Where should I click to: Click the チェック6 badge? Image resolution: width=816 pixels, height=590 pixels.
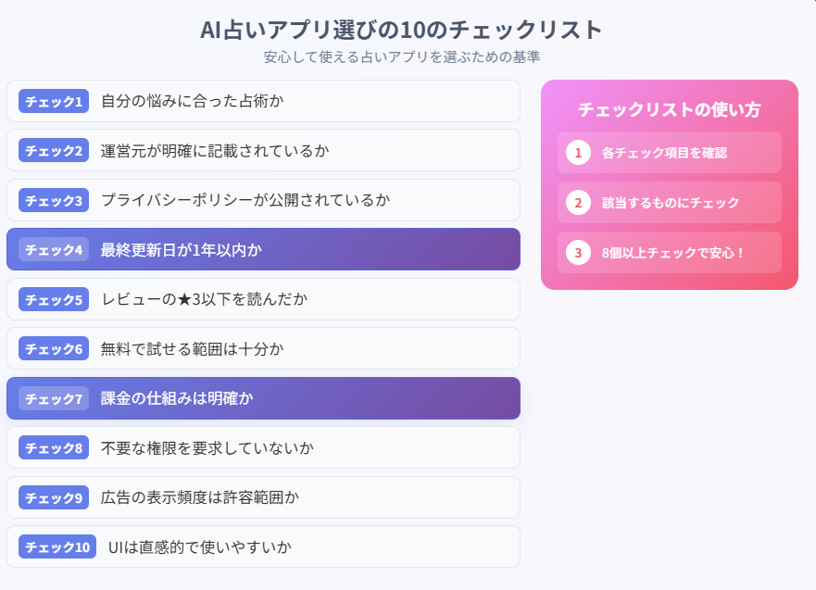(54, 349)
